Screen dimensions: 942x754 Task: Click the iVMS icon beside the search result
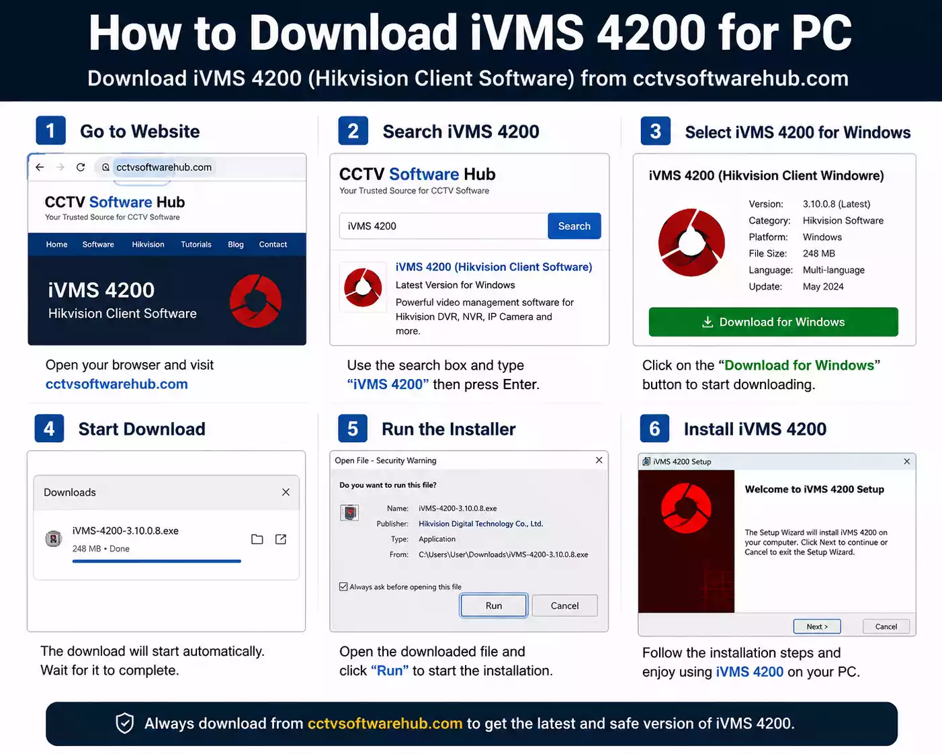coord(363,287)
